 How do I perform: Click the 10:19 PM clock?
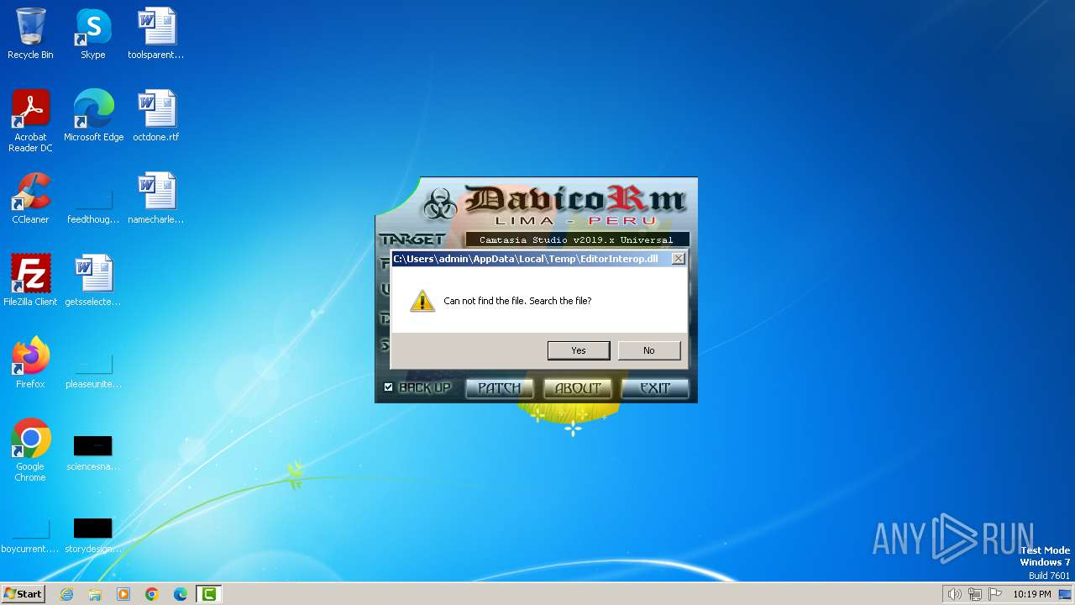click(x=1031, y=594)
